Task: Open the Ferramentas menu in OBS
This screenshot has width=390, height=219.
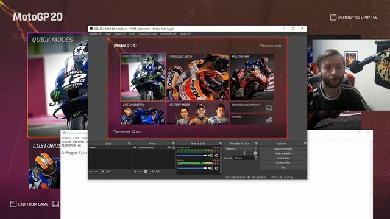Action: tap(169, 34)
